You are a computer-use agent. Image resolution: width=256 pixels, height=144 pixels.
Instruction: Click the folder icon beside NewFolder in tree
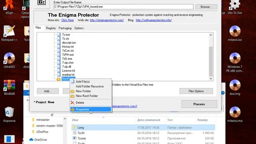tap(59, 79)
